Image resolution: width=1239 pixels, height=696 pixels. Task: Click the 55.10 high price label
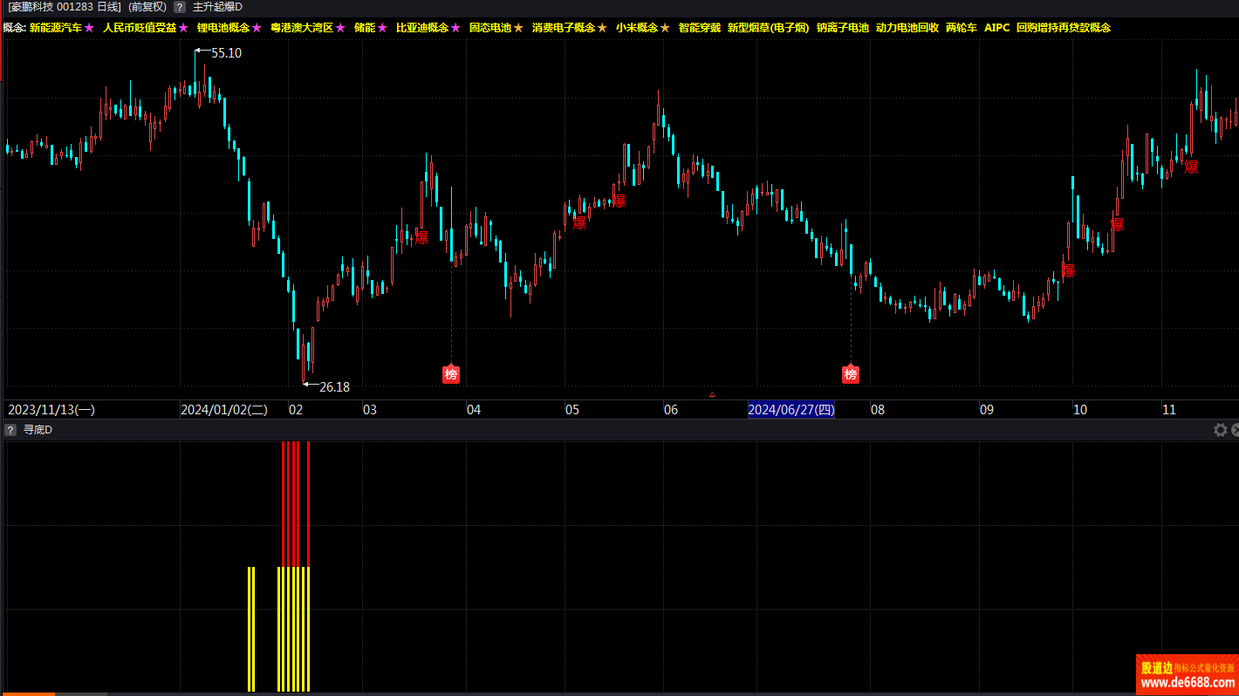[226, 53]
